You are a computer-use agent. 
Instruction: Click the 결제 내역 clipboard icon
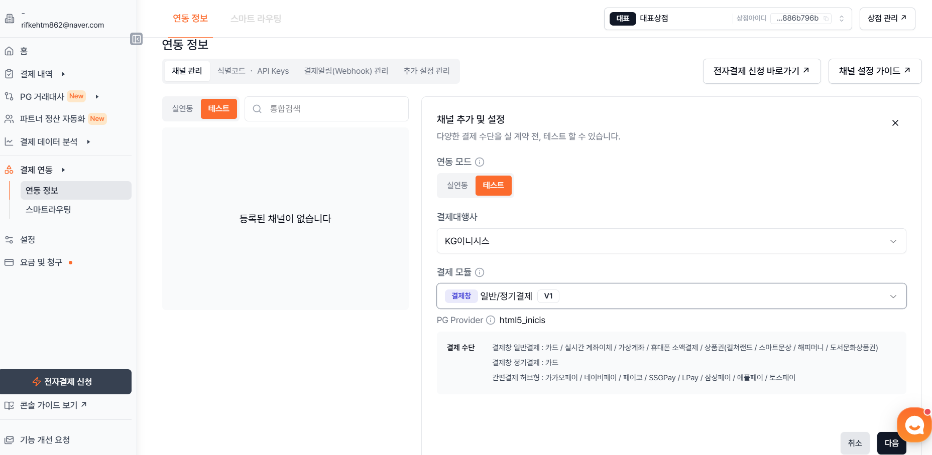click(9, 74)
